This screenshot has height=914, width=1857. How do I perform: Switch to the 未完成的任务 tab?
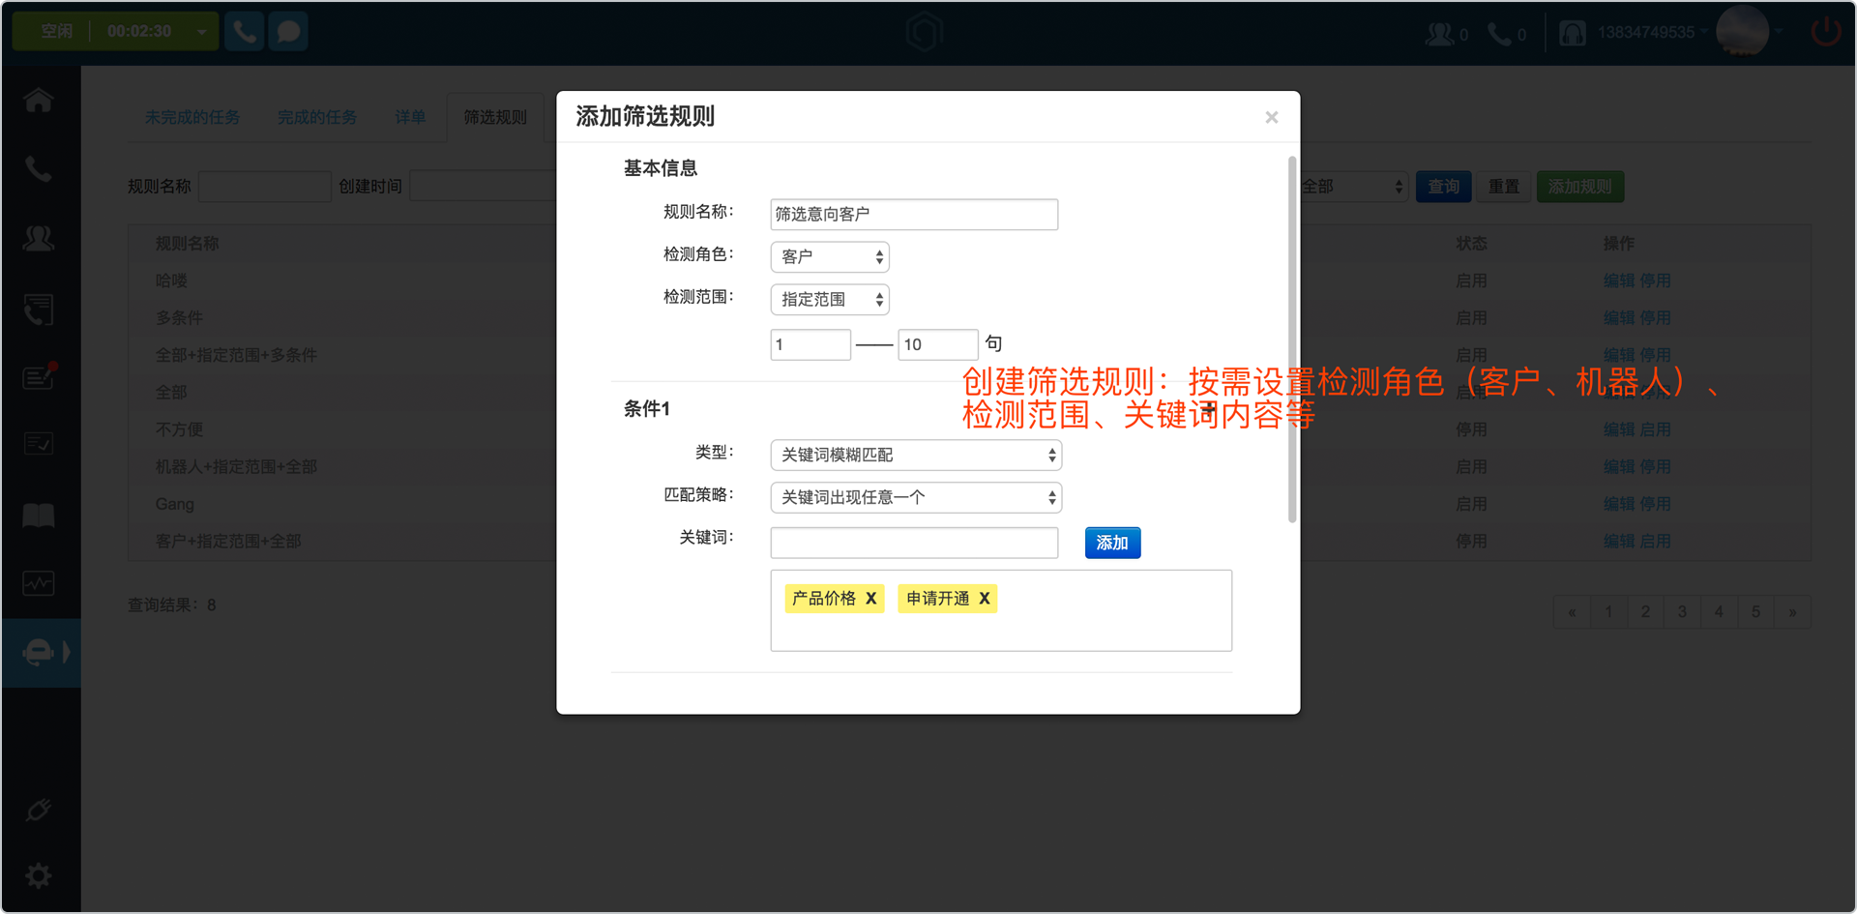(192, 117)
